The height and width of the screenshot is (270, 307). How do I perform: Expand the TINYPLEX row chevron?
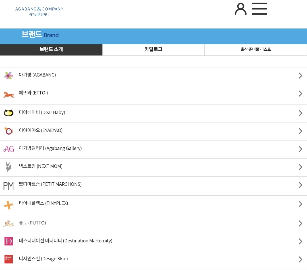pyautogui.click(x=300, y=204)
